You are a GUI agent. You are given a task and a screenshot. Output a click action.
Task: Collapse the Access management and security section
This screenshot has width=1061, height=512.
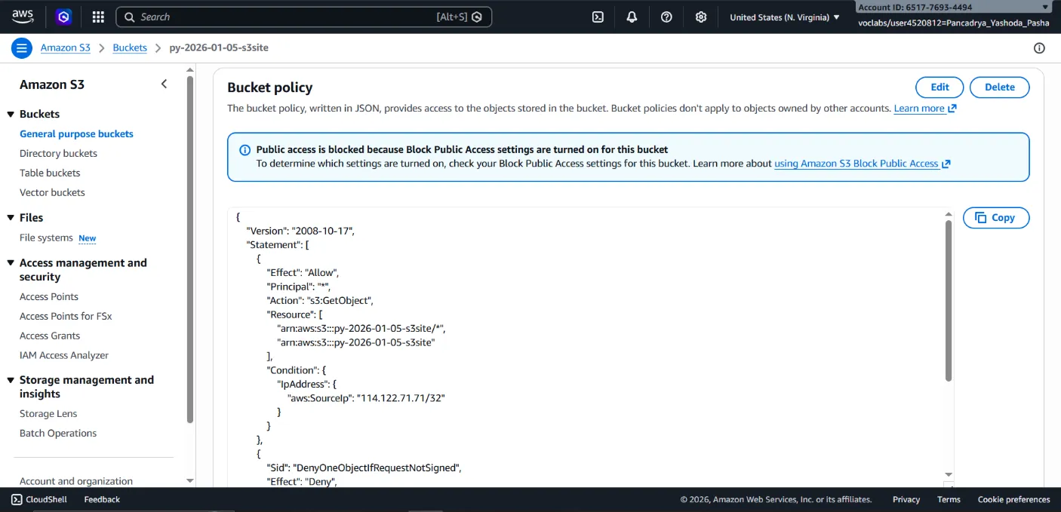[11, 263]
